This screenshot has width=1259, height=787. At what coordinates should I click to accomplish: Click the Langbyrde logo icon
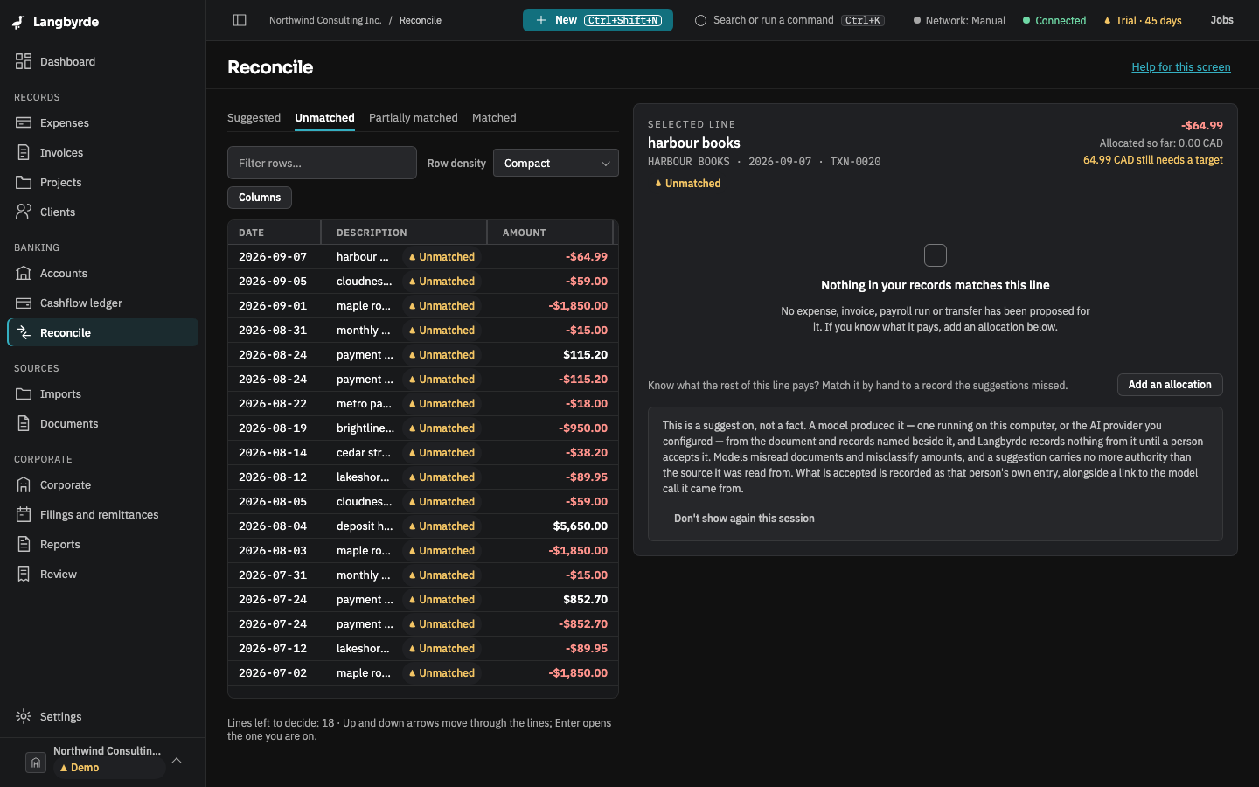click(x=18, y=22)
